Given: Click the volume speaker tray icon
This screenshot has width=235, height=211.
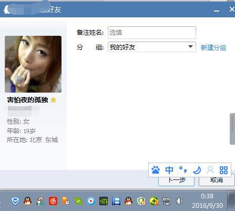Looking at the screenshot, I should [179, 201].
